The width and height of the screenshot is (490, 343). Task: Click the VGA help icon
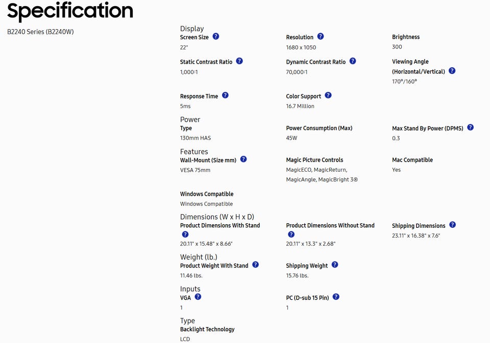(198, 297)
